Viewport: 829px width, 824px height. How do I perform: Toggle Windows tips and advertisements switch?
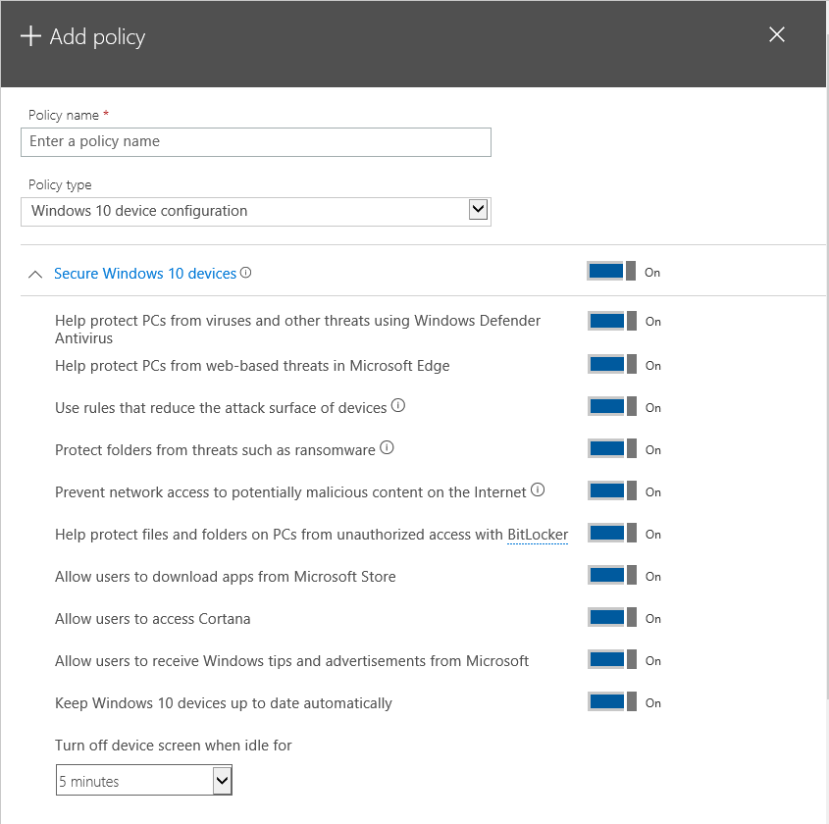click(x=612, y=659)
